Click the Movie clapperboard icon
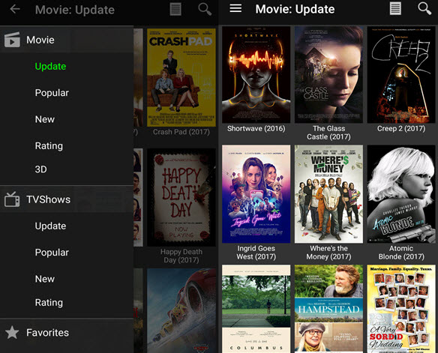 (12, 39)
